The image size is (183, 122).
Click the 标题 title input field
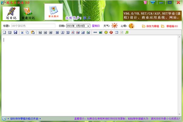[x=33, y=26]
